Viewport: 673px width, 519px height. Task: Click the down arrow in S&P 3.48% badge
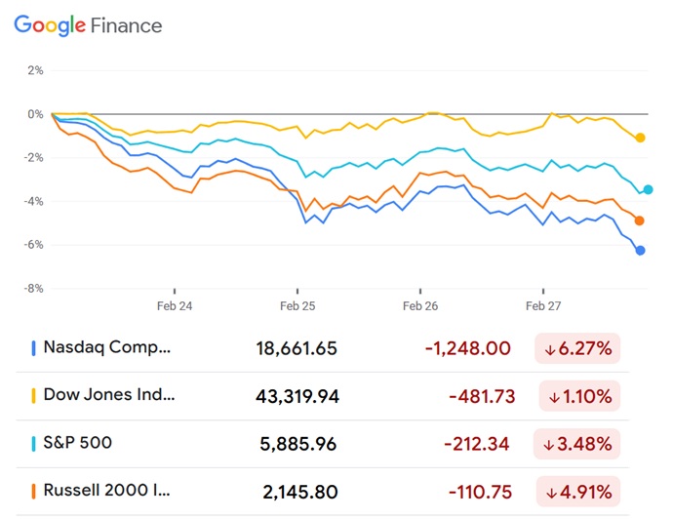tap(551, 444)
